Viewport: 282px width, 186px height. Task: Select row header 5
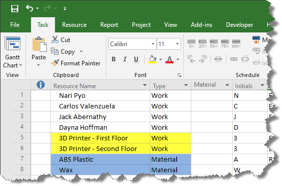[x=21, y=137]
